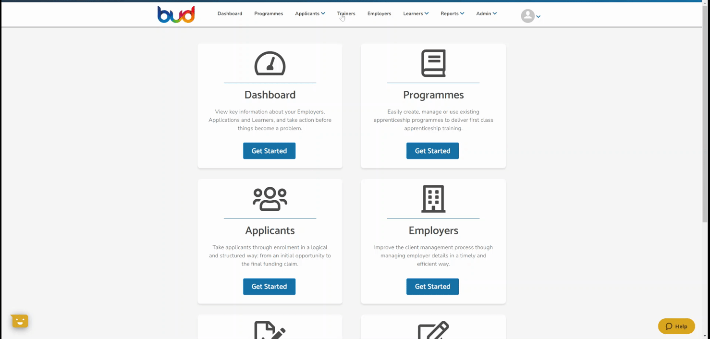710x339 pixels.
Task: Expand the Applicants dropdown in the navigation
Action: tap(310, 13)
